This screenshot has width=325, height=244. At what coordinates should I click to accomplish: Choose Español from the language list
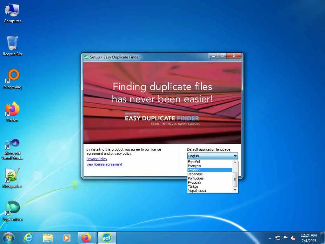coord(210,162)
